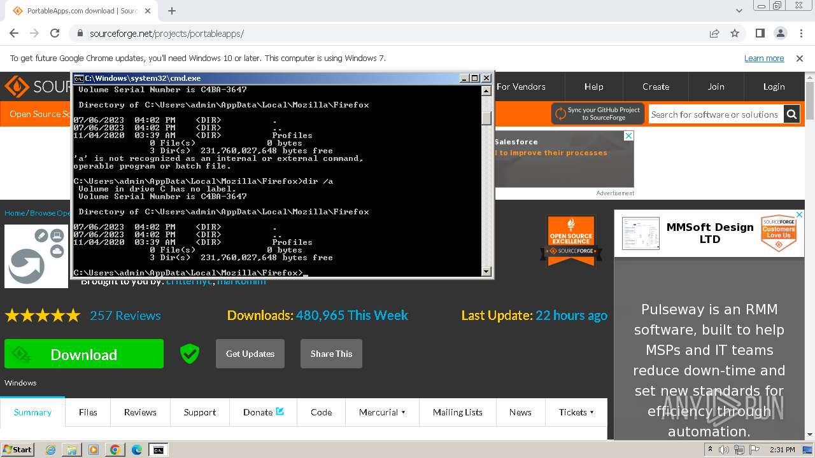Viewport: 815px width, 458px height.
Task: Expand the Tickets dropdown menu
Action: [576, 412]
